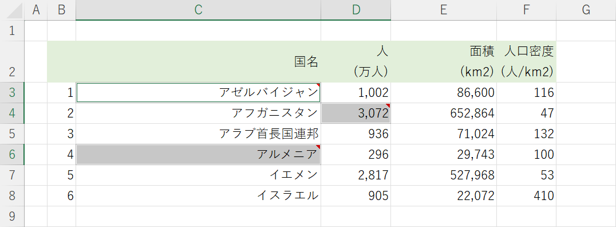Viewport: 616px width, 227px height.
Task: Select column C header
Action: [x=199, y=10]
